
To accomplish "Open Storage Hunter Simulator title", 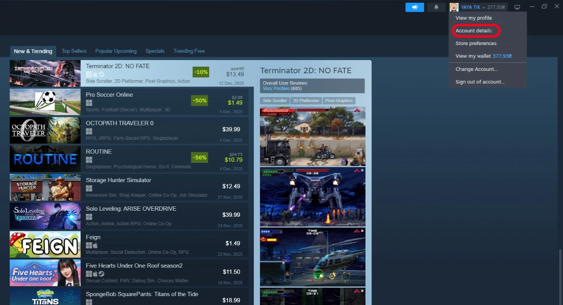I will click(x=118, y=180).
